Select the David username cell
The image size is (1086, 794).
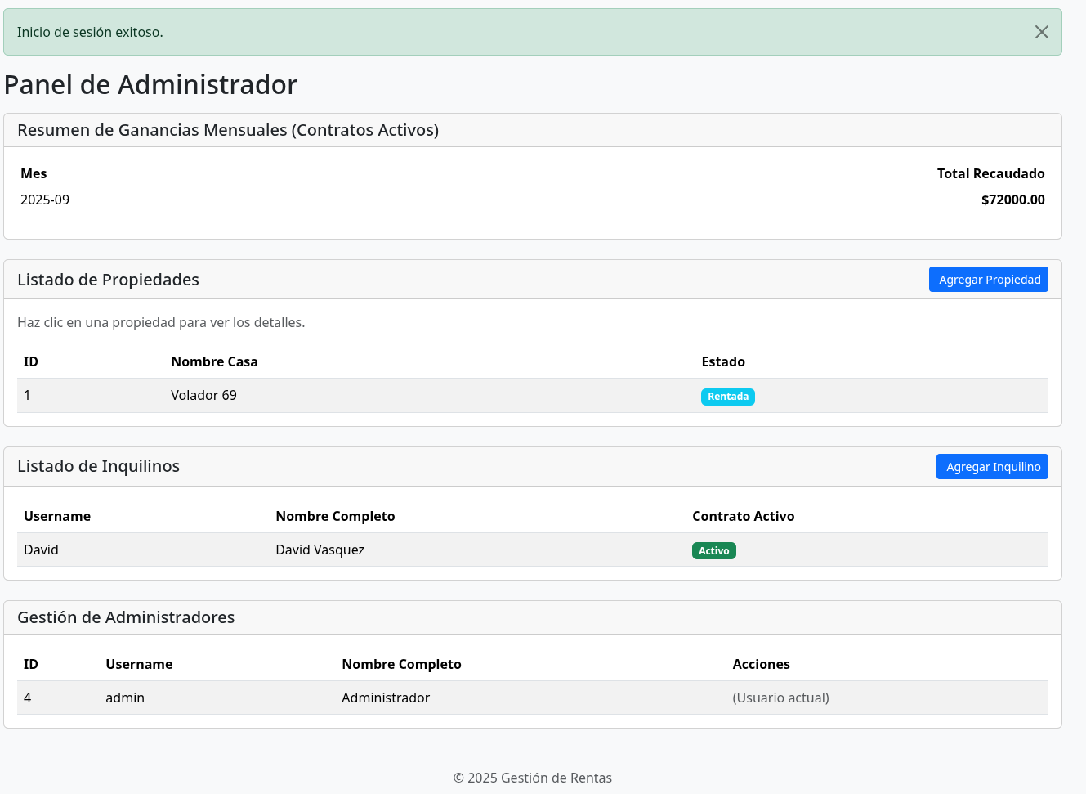coord(41,550)
